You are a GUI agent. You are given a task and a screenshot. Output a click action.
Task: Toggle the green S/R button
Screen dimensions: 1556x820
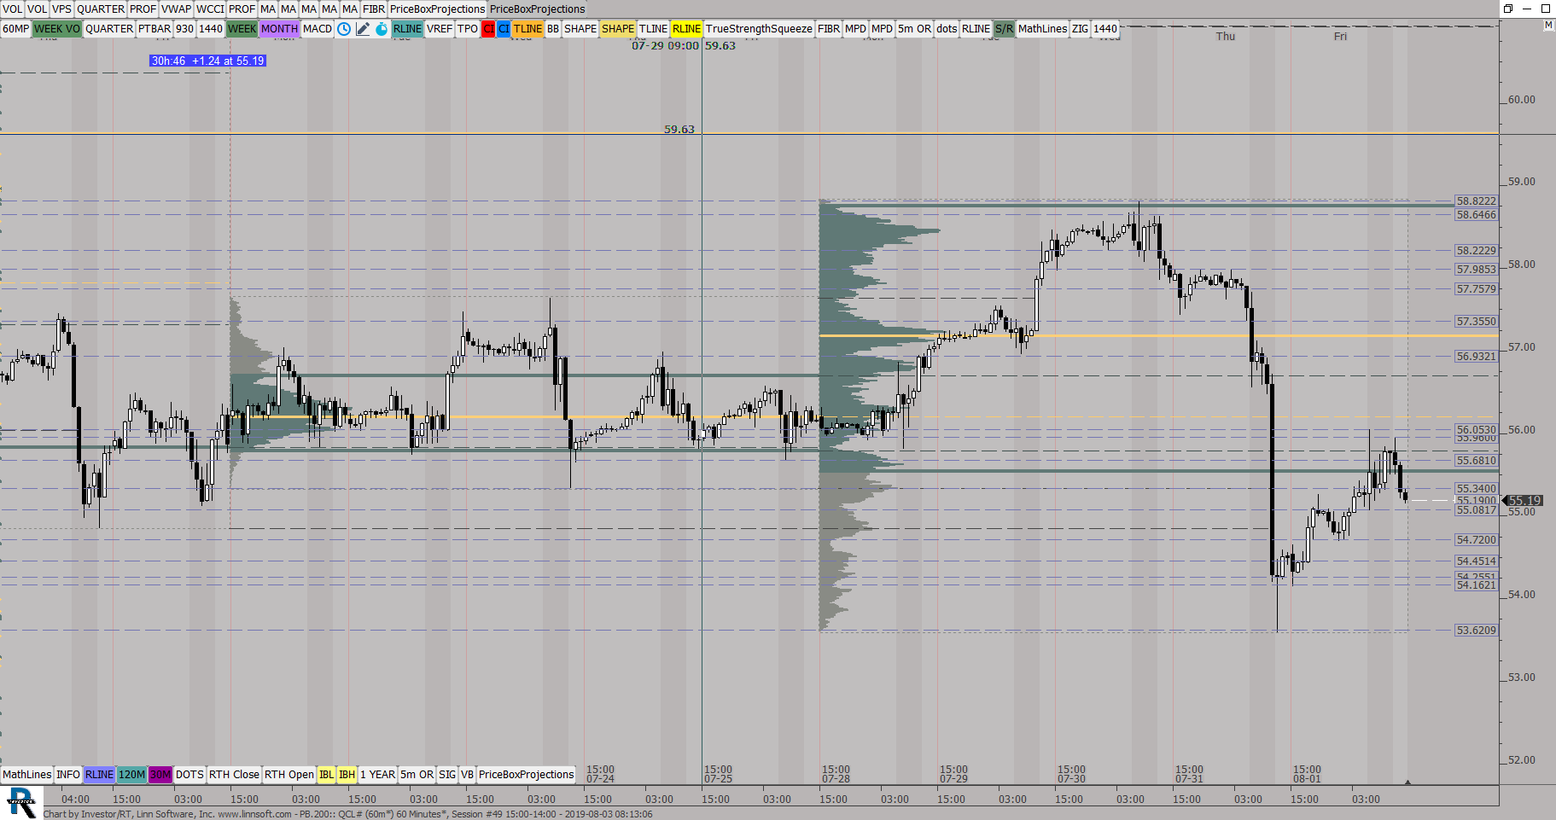coord(1004,29)
